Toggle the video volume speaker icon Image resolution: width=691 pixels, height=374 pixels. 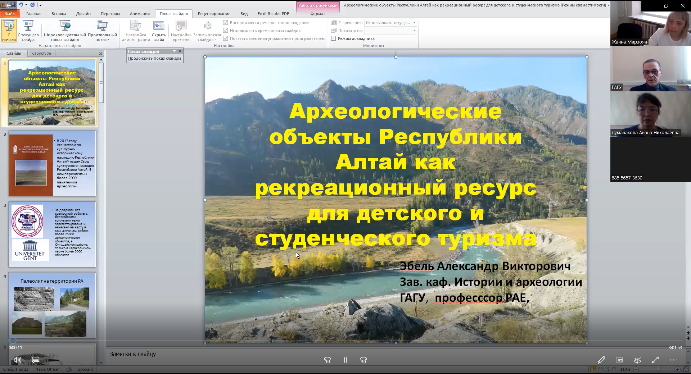pos(17,360)
